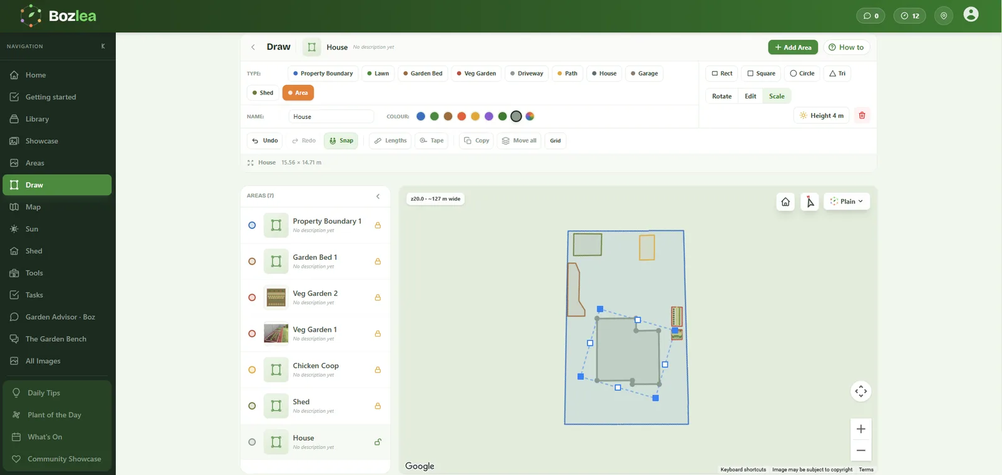1002x475 pixels.
Task: Open the Terms link on map
Action: pos(866,469)
